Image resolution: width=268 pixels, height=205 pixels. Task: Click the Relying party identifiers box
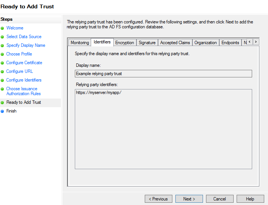point(163,129)
